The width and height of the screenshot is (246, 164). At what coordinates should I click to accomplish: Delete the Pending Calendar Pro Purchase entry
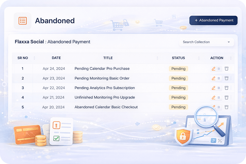[226, 69]
